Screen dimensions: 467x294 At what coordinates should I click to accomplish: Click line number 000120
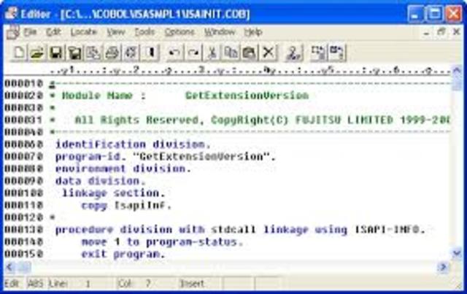point(24,217)
